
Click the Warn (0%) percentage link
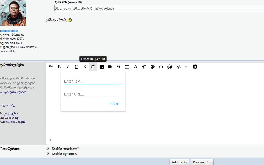[x=12, y=51]
